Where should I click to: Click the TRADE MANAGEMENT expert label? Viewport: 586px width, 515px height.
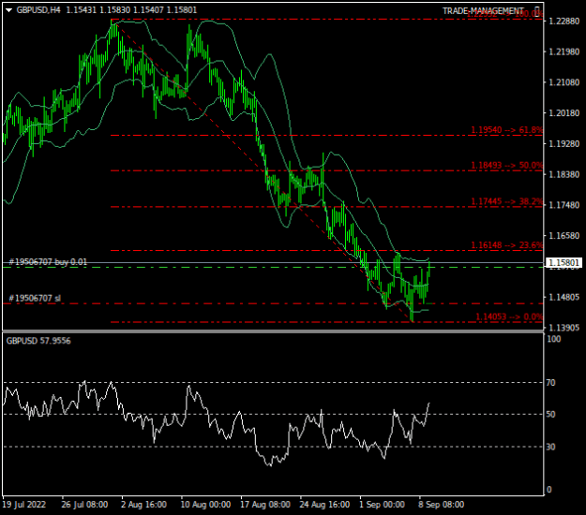pyautogui.click(x=483, y=11)
